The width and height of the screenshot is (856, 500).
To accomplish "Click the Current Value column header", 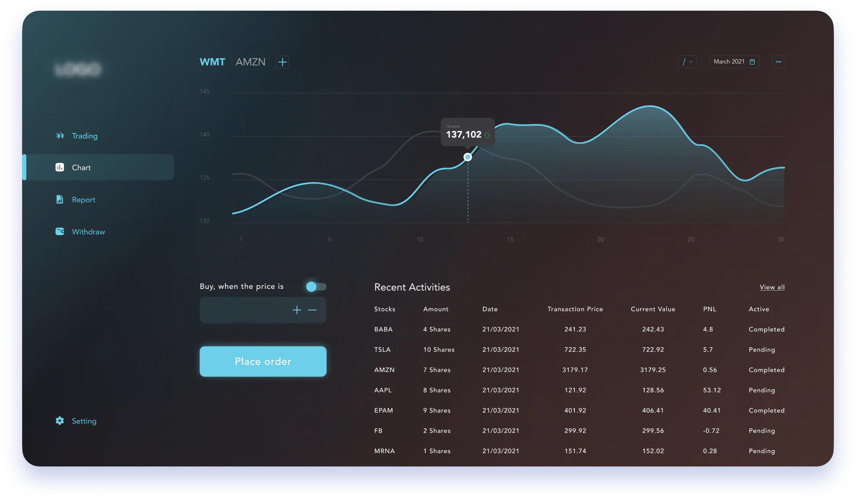I will [653, 309].
